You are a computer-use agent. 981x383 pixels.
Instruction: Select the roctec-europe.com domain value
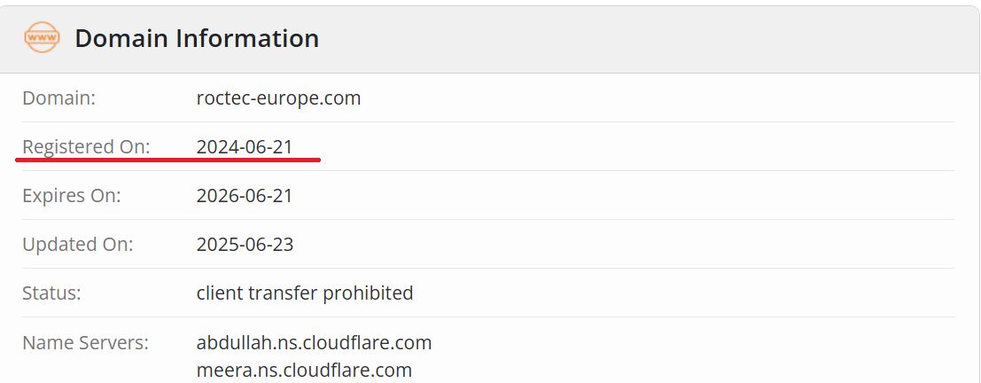278,98
